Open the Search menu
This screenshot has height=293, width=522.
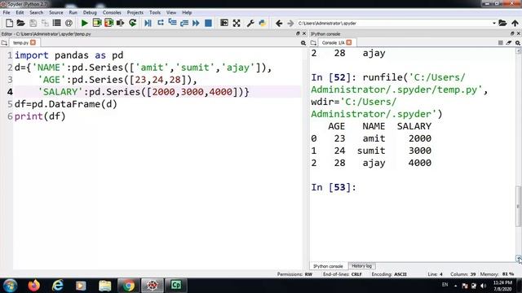click(x=36, y=13)
